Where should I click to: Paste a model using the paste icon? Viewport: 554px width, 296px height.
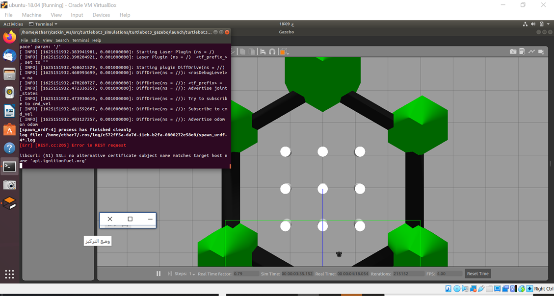coord(252,50)
